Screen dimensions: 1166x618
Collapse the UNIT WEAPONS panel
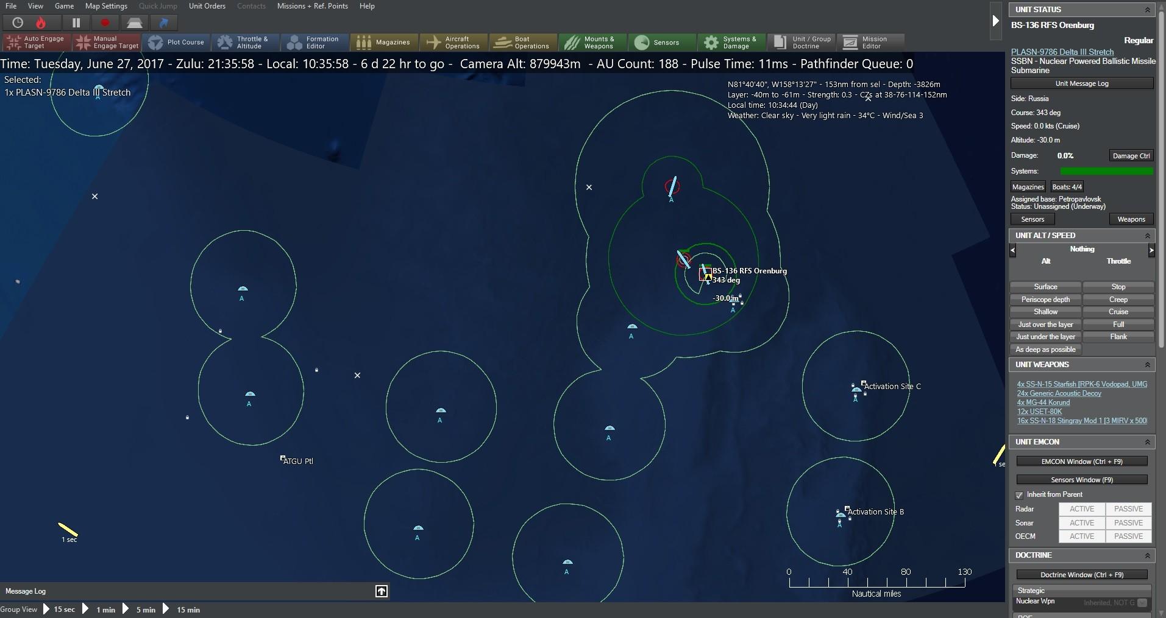pos(1148,364)
